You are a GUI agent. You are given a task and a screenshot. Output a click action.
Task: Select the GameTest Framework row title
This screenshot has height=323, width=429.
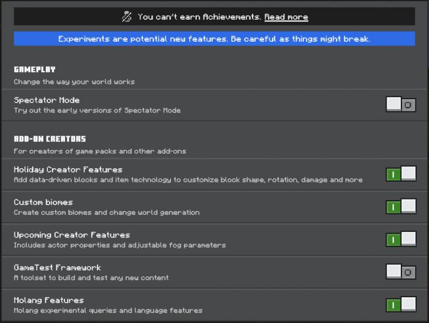pyautogui.click(x=57, y=267)
